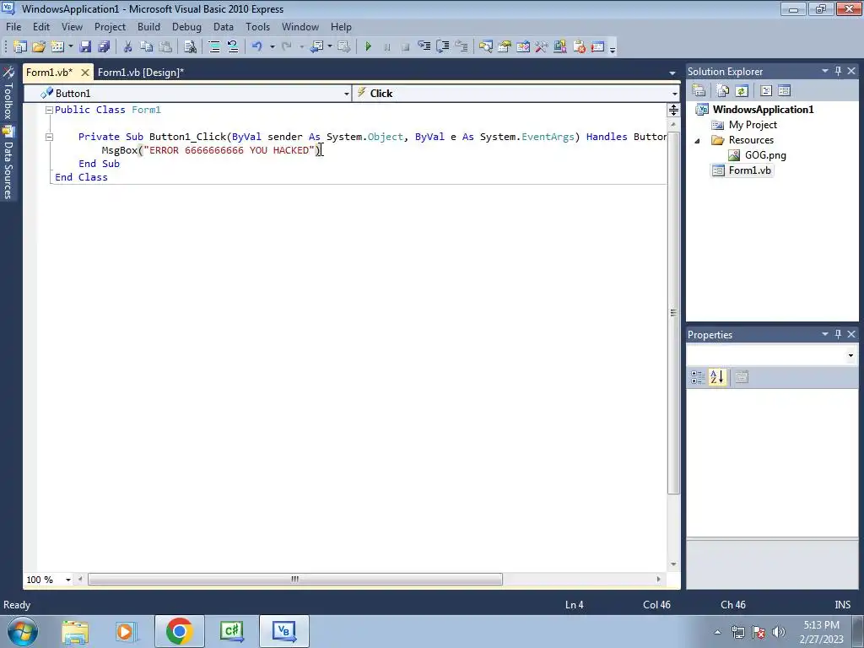Image resolution: width=864 pixels, height=648 pixels.
Task: Click the Stop Debugging square icon
Action: click(406, 47)
